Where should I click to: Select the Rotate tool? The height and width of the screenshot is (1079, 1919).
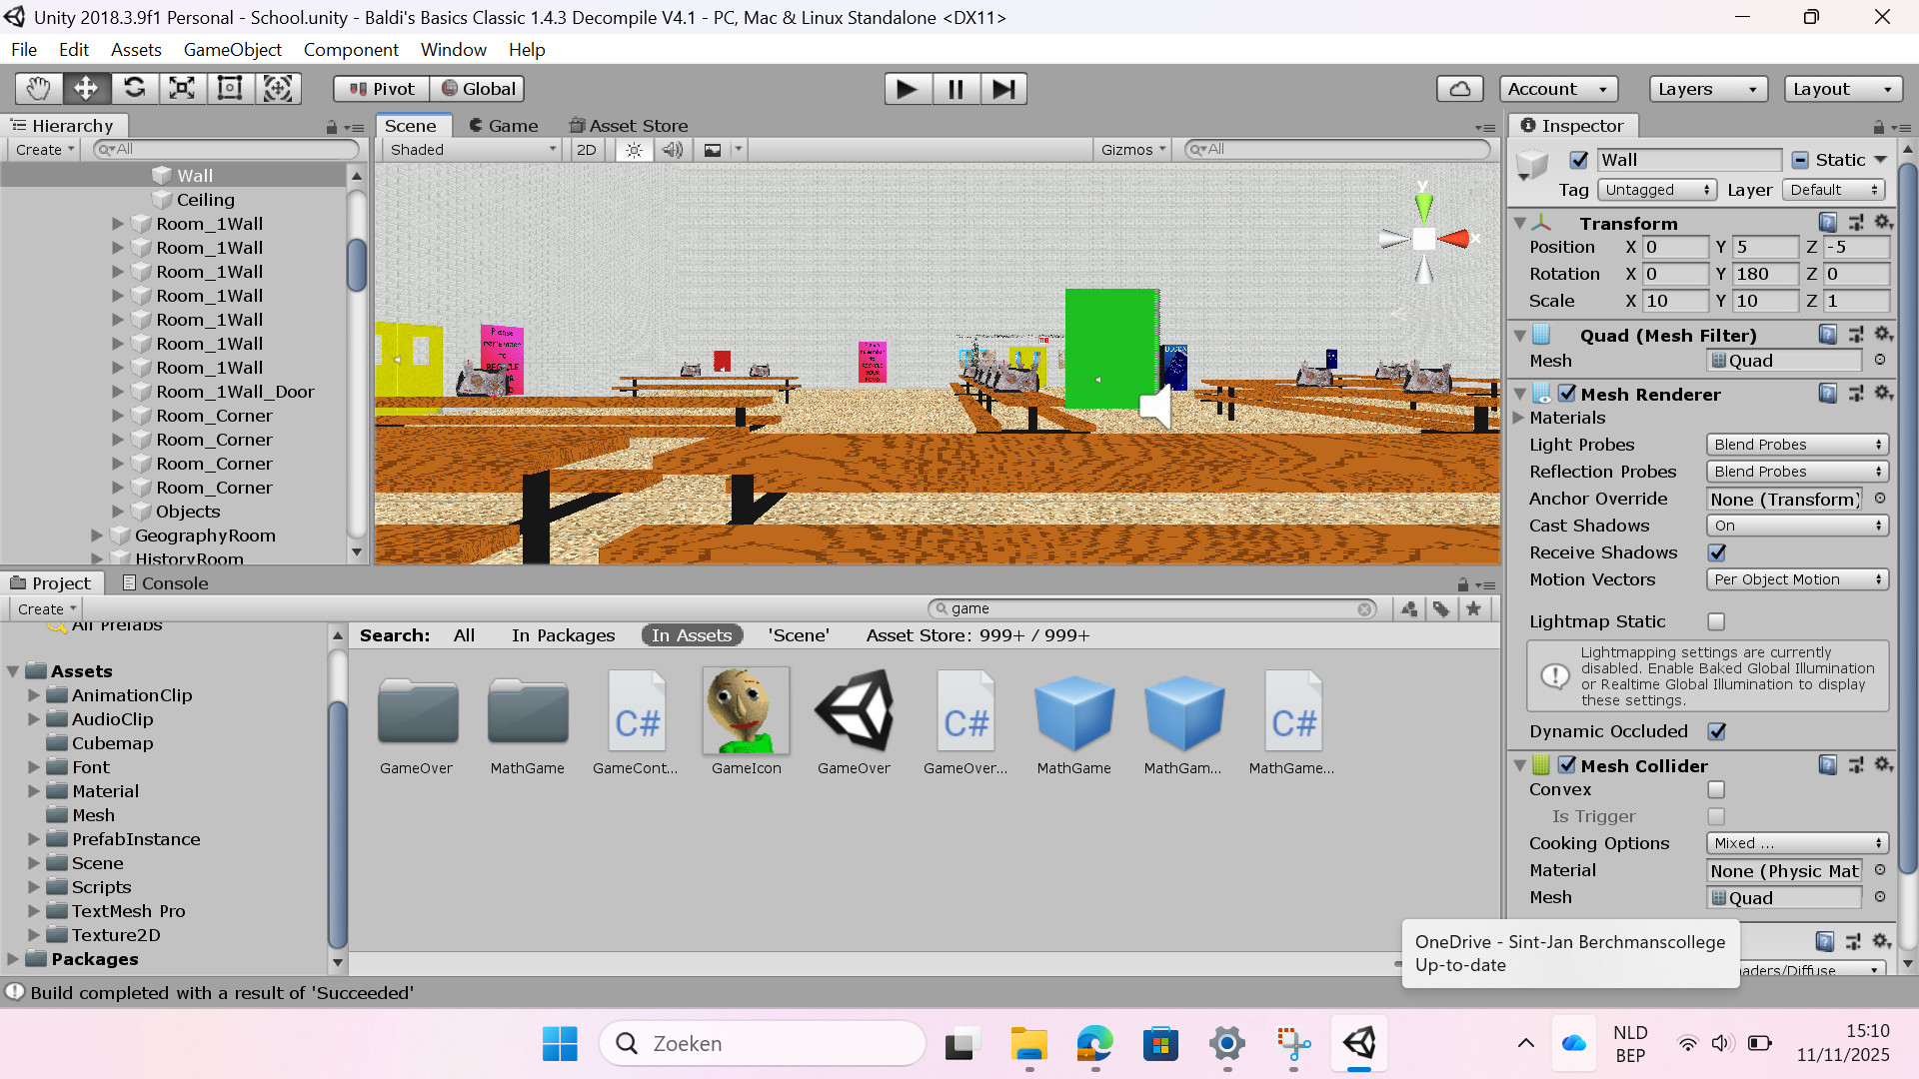[135, 88]
